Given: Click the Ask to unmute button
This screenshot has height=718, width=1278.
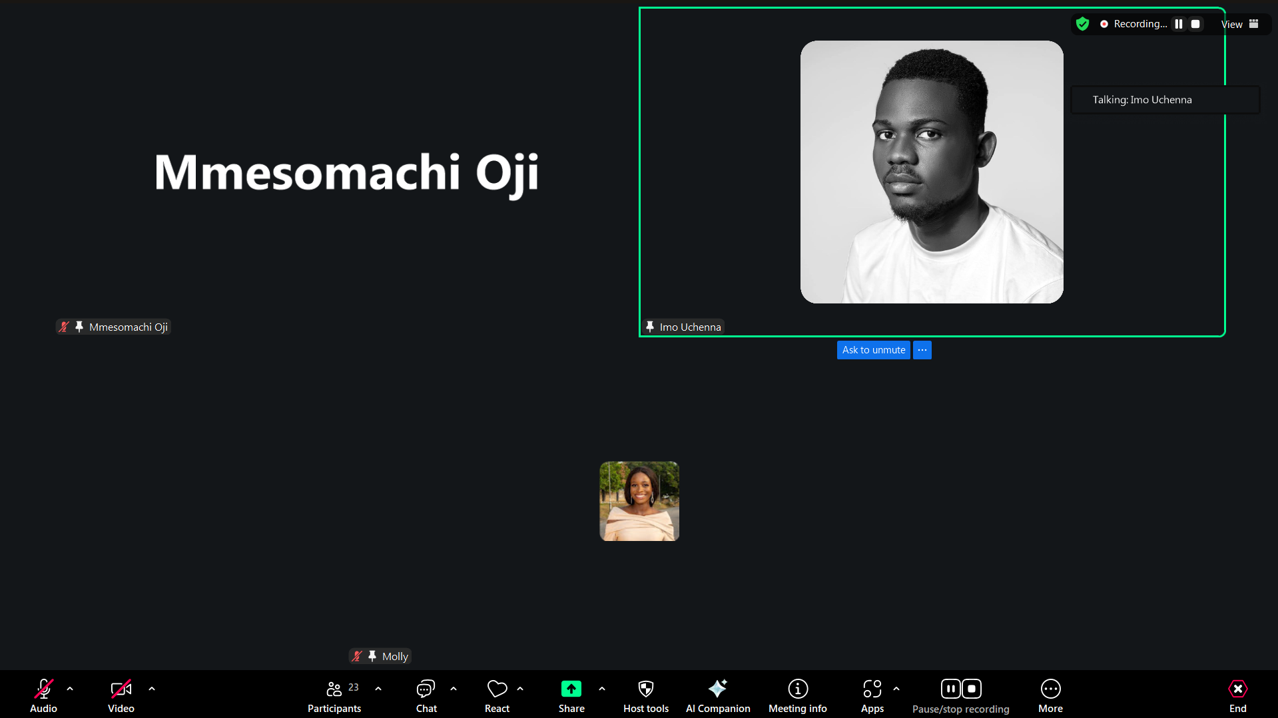Looking at the screenshot, I should click(873, 350).
